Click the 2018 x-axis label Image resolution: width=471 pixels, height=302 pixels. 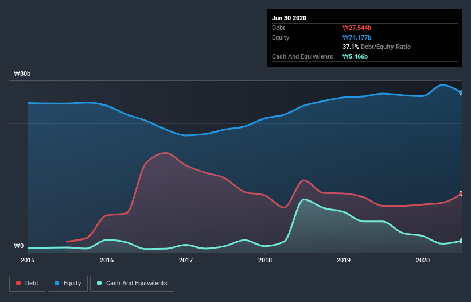(x=265, y=260)
